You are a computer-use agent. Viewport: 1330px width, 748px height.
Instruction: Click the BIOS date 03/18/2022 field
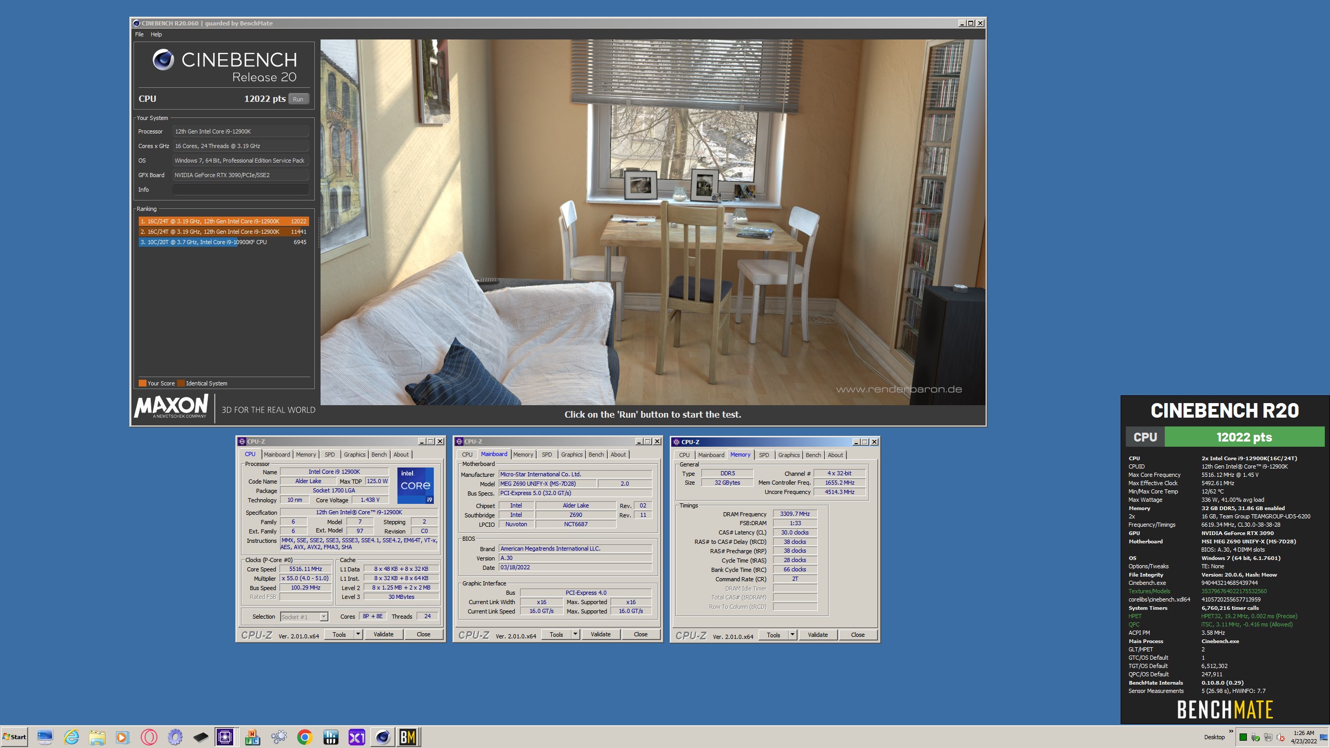click(x=575, y=567)
